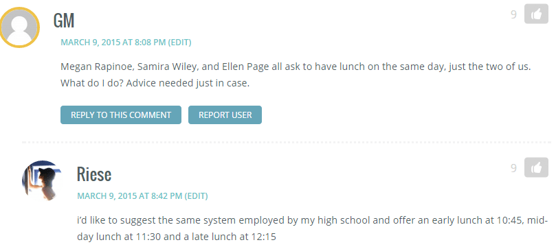Click (EDIT) next to Riese's timestamp
The width and height of the screenshot is (556, 249).
[196, 196]
